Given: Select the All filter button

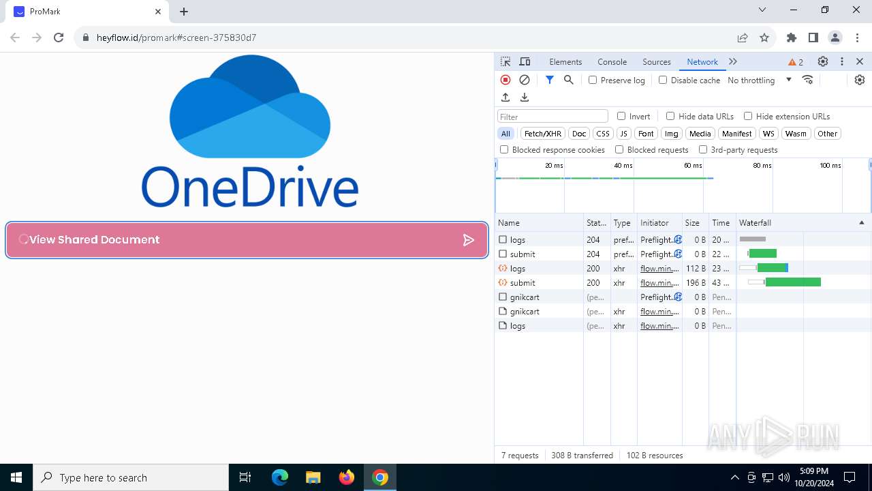Looking at the screenshot, I should click(x=505, y=134).
